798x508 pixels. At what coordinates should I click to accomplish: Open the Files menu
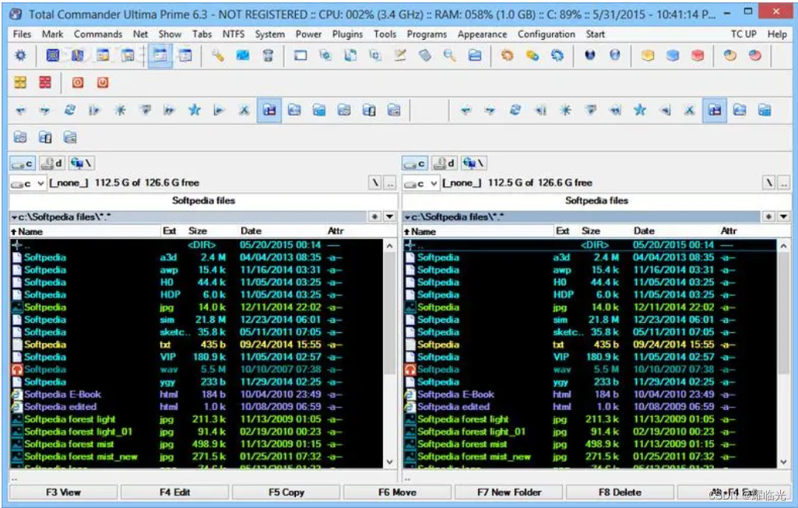(22, 34)
